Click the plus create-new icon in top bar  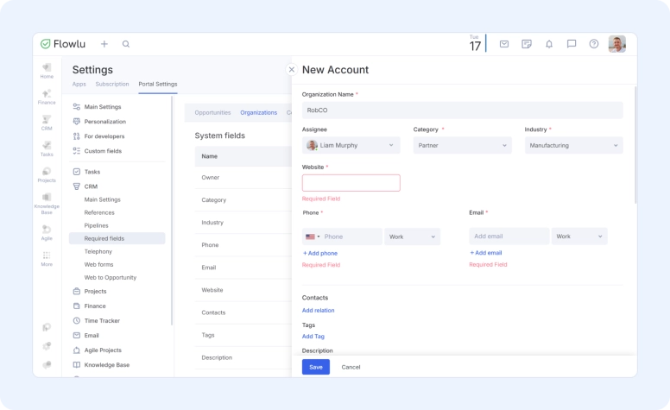click(104, 44)
